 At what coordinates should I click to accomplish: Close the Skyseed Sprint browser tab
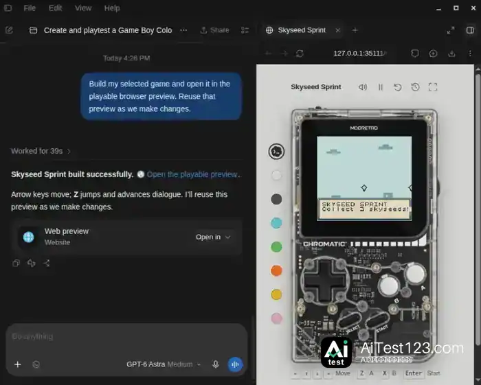(x=338, y=30)
